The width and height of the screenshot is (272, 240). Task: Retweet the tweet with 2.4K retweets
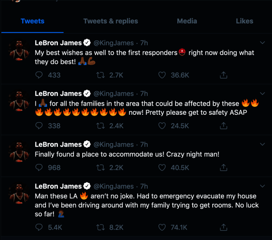[x=101, y=126]
